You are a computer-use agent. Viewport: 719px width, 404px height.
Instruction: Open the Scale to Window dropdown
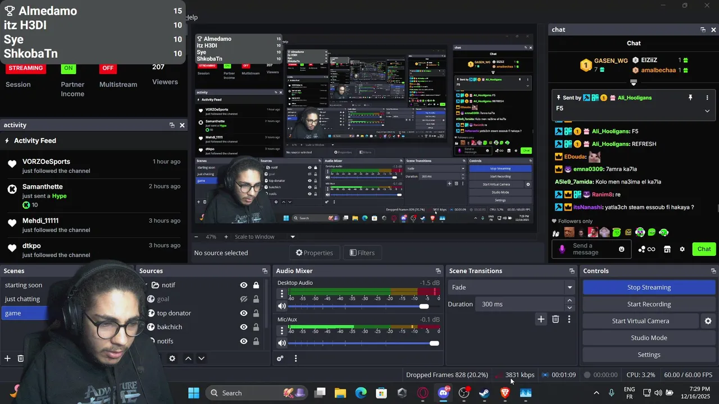click(265, 237)
